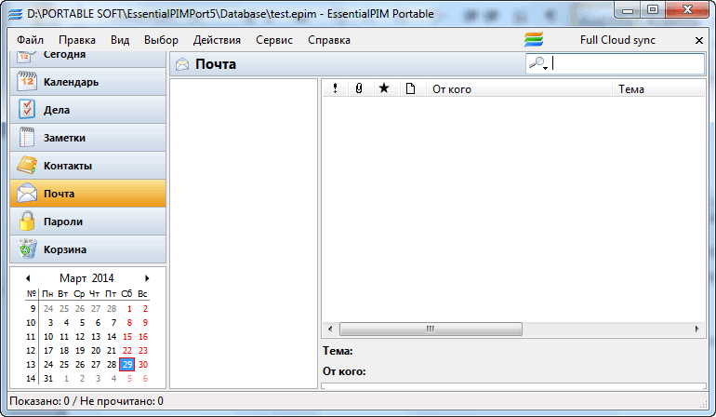The width and height of the screenshot is (716, 417).
Task: Go to previous month in calendar
Action: point(28,278)
